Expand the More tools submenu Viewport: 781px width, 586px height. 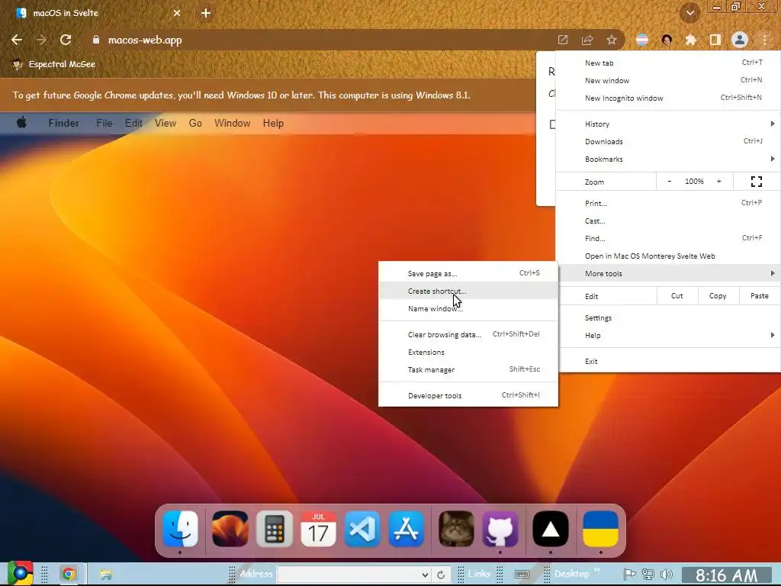[668, 273]
